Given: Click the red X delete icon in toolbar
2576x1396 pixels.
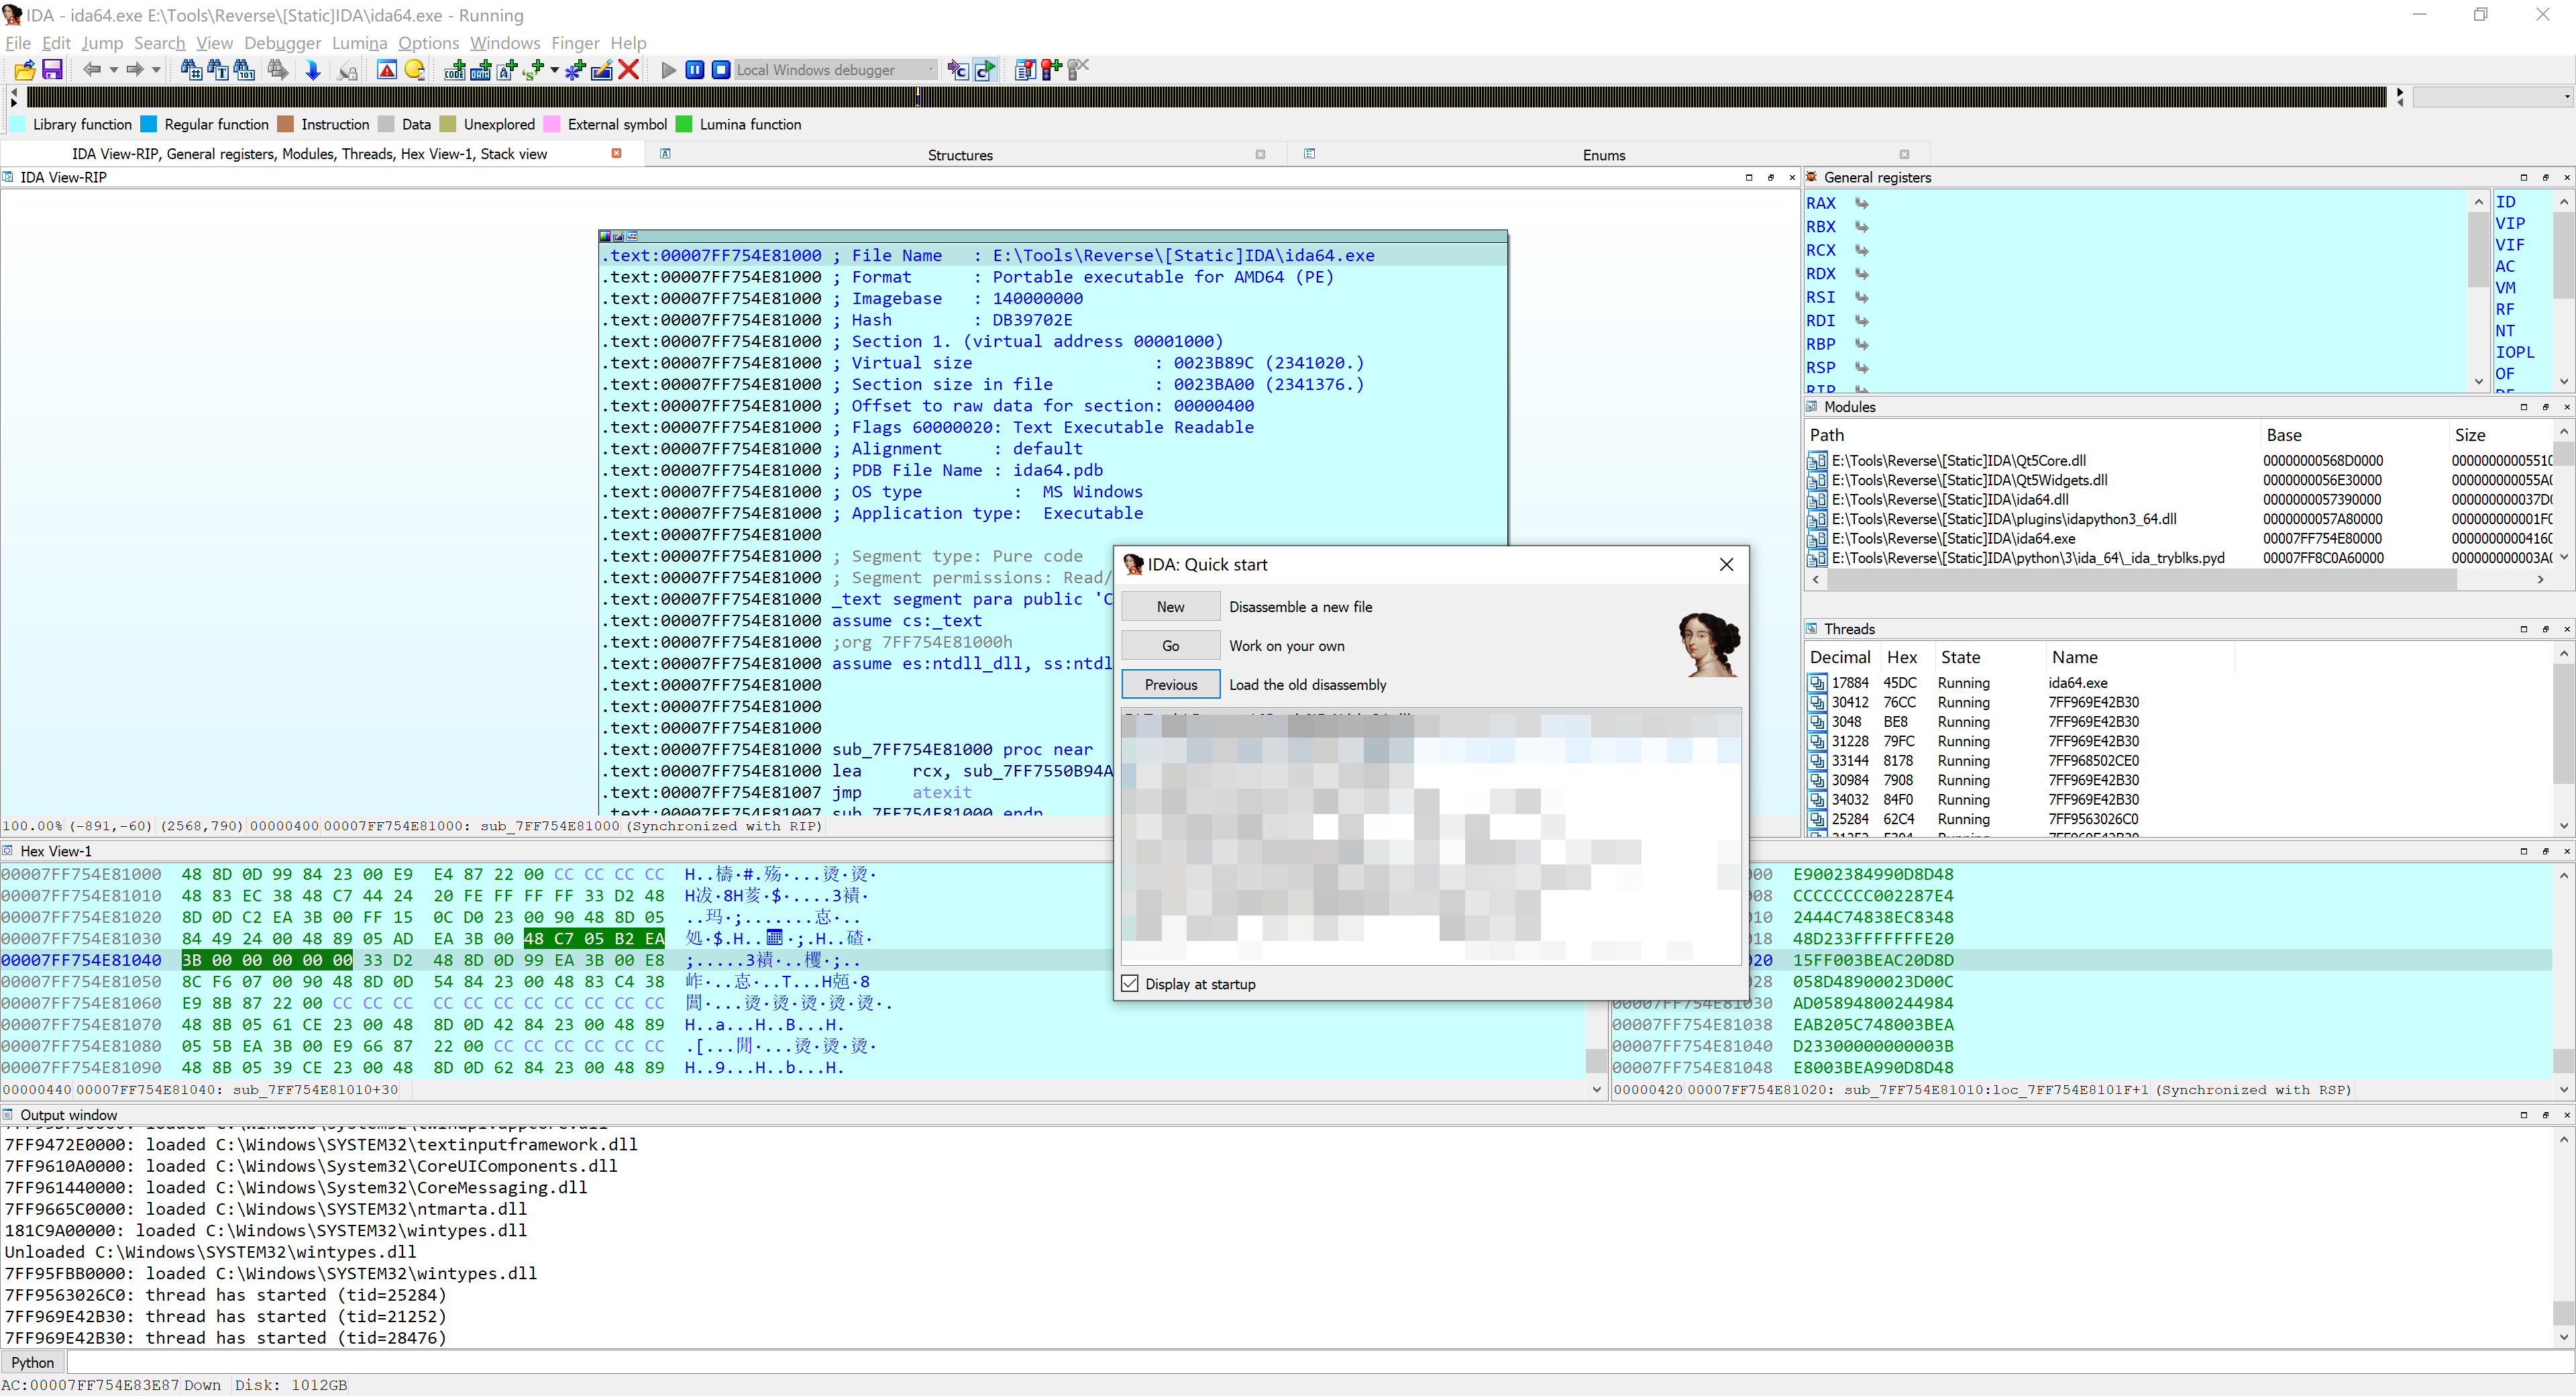Looking at the screenshot, I should 628,70.
